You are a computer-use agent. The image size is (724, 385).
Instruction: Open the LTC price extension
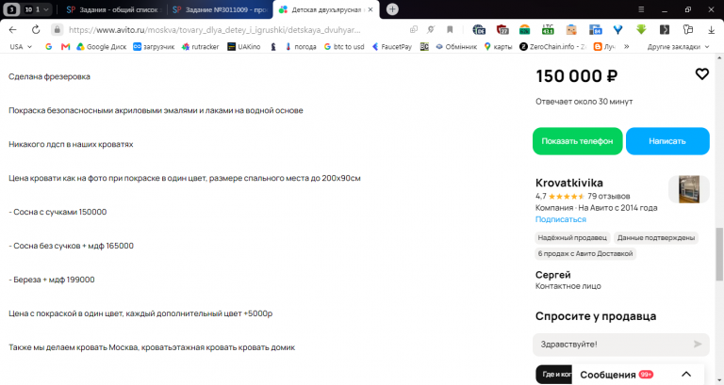coord(548,30)
